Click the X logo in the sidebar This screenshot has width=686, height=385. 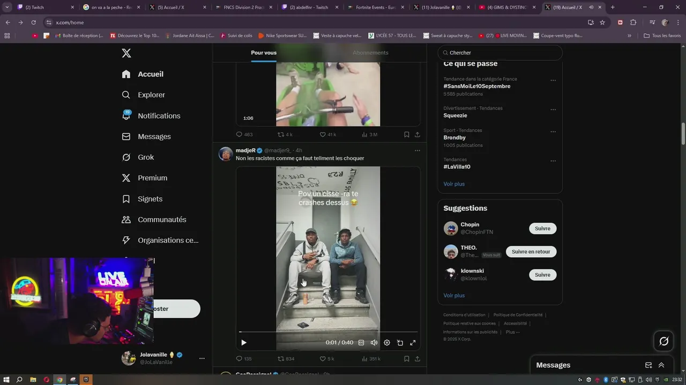pyautogui.click(x=126, y=53)
